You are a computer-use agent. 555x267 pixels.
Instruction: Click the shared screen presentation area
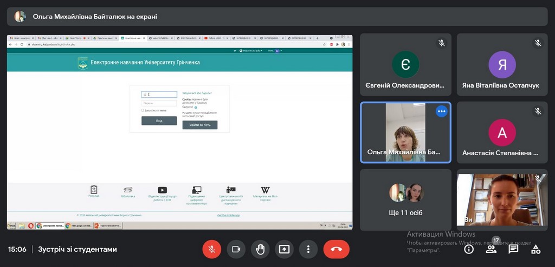click(179, 132)
